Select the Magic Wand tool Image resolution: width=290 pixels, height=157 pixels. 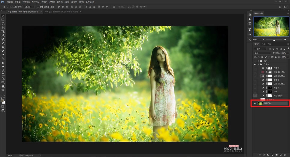[3, 28]
